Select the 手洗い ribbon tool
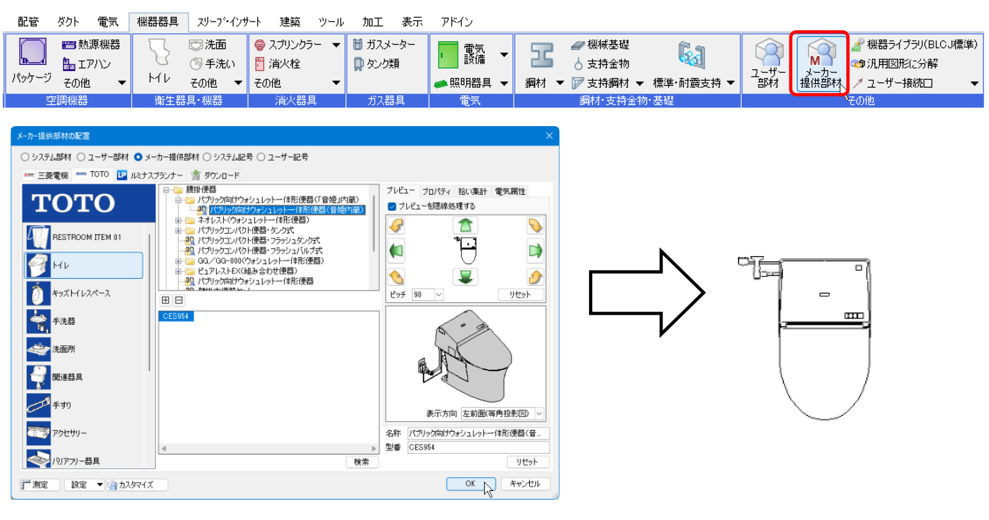Viewport: 989px width, 520px height. click(x=212, y=64)
